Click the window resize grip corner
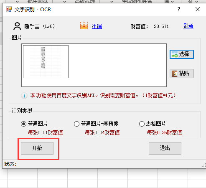The height and width of the screenshot is (188, 206). point(204,165)
